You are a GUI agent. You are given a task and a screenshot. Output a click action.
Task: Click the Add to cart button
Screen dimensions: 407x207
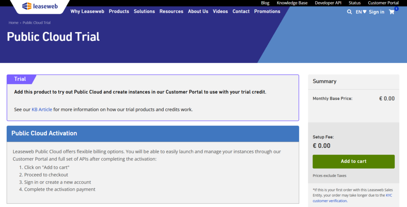pyautogui.click(x=353, y=161)
